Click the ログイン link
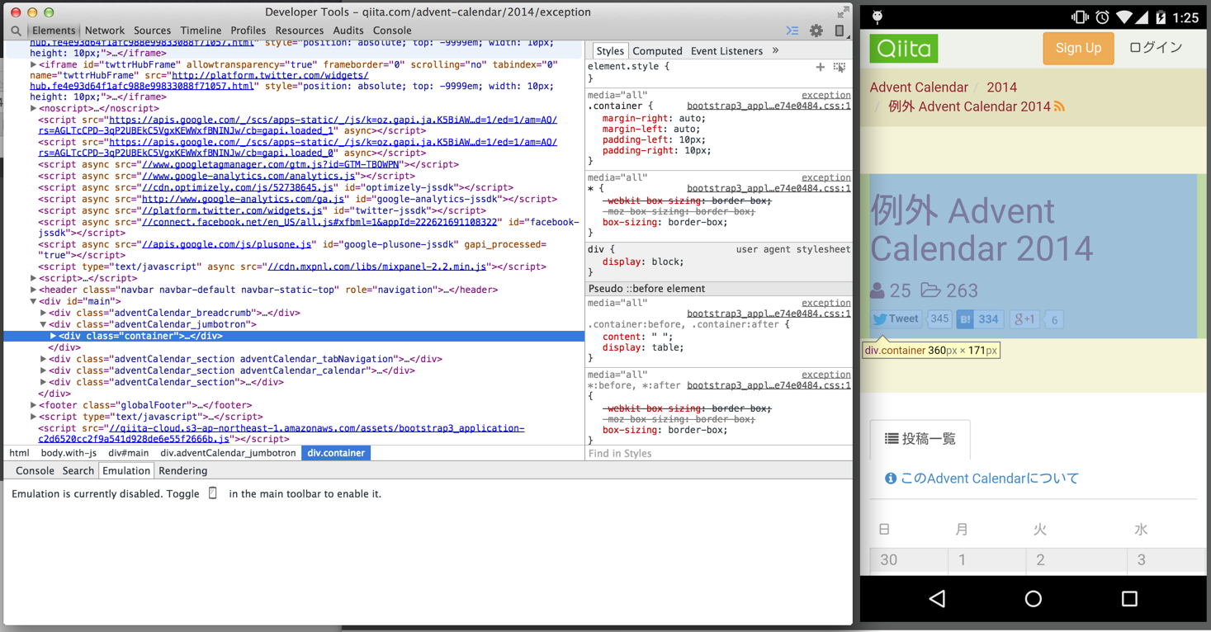Viewport: 1211px width, 632px height. 1156,48
